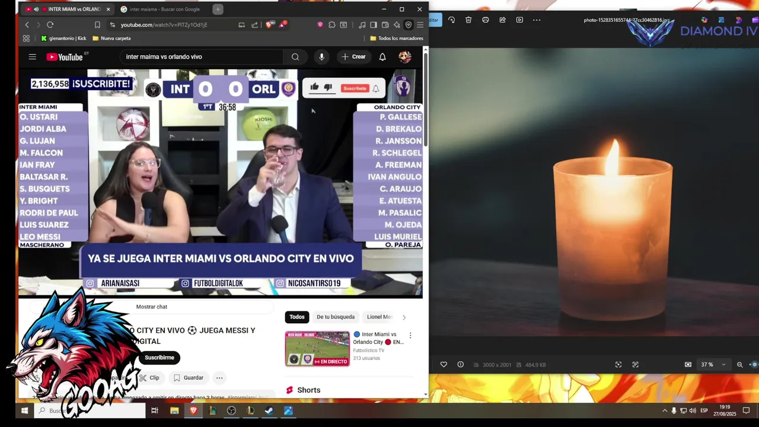Select De tu búsqueda filter chip
Screen dimensions: 759x427
[336, 317]
